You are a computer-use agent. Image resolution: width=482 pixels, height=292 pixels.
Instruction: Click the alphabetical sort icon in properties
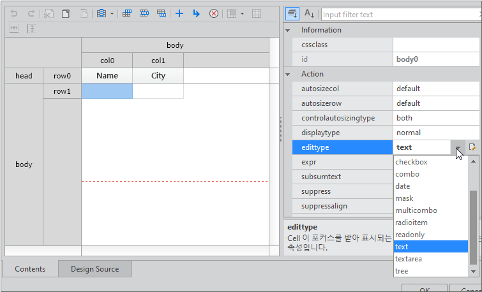pos(309,13)
